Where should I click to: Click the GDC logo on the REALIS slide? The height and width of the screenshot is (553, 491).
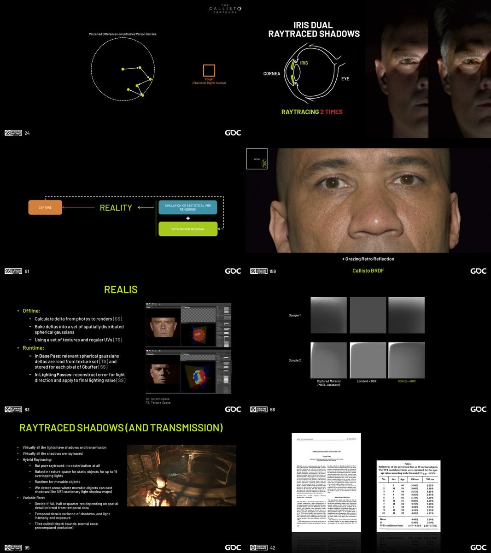[233, 409]
